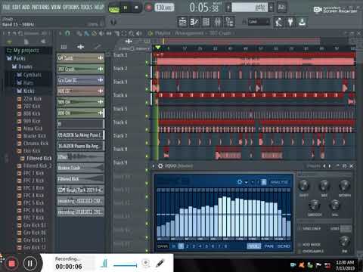The image size is (363, 272).
Task: Click the ANALYZE button in EQUO
Action: click(279, 182)
